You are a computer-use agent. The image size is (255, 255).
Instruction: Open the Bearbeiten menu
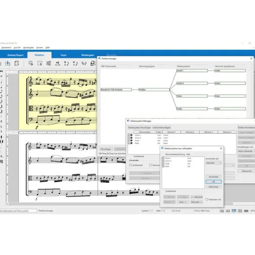pyautogui.click(x=6, y=47)
